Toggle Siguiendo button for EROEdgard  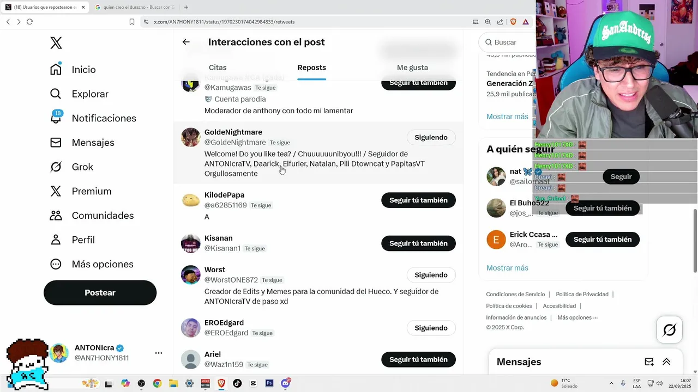[x=431, y=328]
